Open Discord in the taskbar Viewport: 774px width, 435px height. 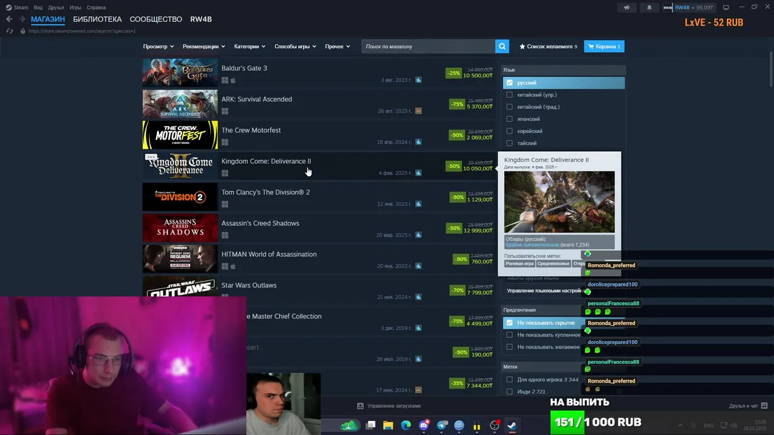pos(424,425)
